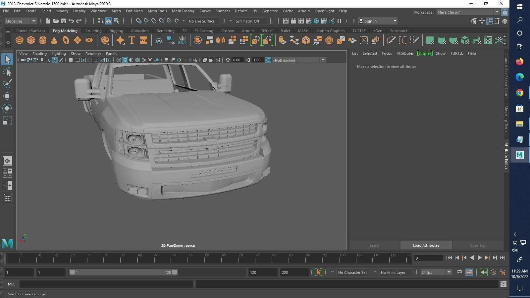Screen dimensions: 530x298
Task: Click the Maya home logo icon
Action: [x=7, y=244]
